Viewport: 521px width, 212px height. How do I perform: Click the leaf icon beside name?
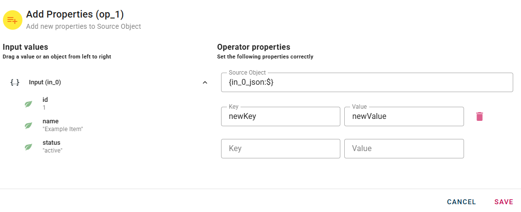[x=29, y=125]
